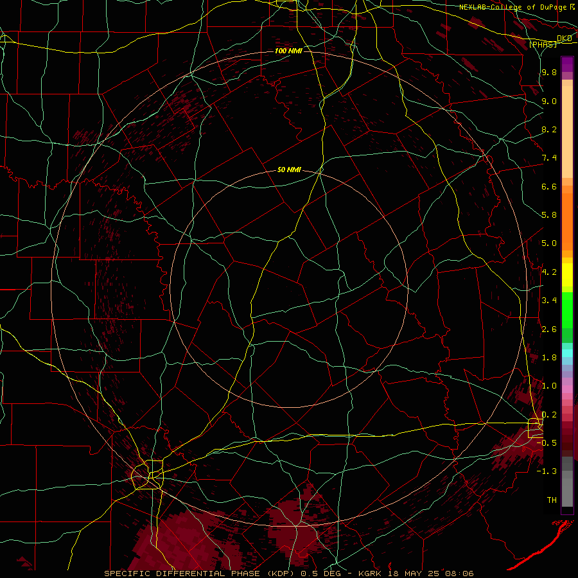Pick the orange segment of the color bar
Screen dimensions: 578x578
click(x=567, y=221)
